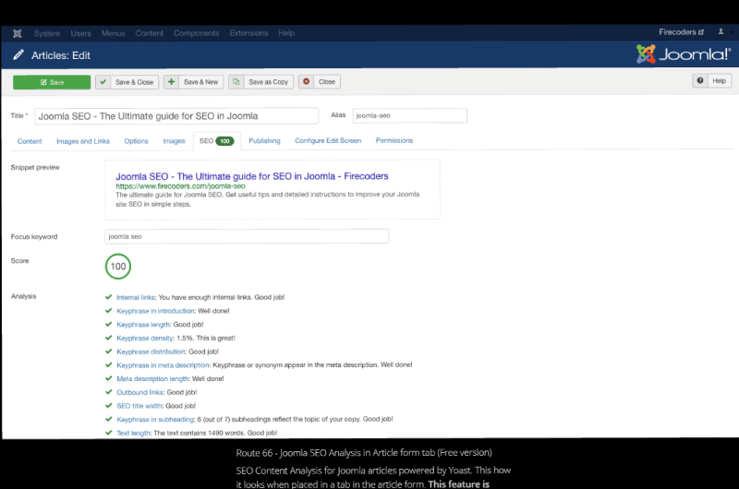Viewport: 739px width, 489px height.
Task: Open the Components menu
Action: click(x=196, y=33)
